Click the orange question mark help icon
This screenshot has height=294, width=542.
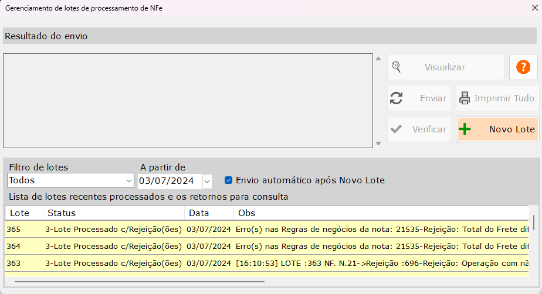[x=523, y=67]
